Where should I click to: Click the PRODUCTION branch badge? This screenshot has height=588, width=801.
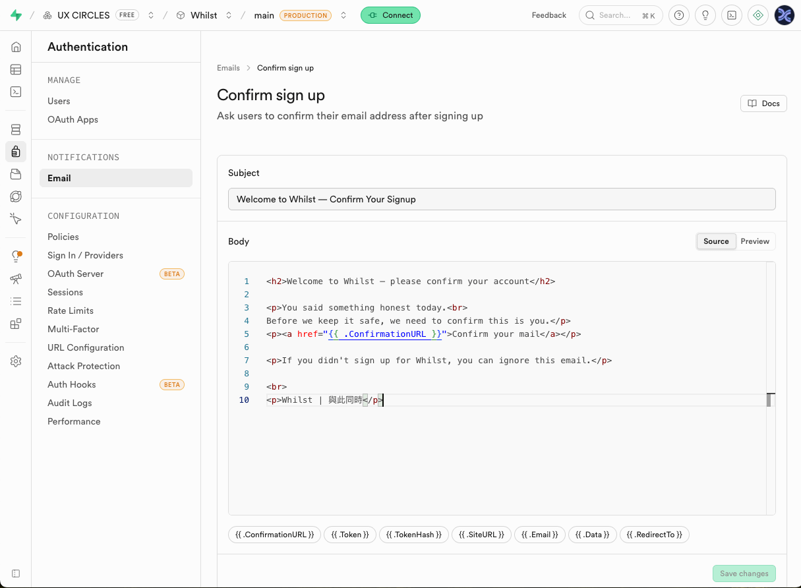pos(305,15)
